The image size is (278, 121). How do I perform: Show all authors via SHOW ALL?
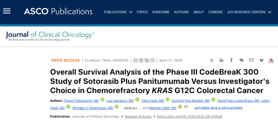pyautogui.click(x=131, y=108)
